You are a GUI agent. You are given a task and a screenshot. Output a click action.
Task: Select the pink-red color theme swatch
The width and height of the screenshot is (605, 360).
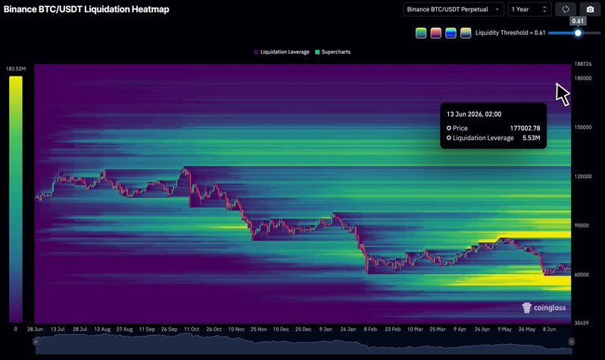pos(436,33)
